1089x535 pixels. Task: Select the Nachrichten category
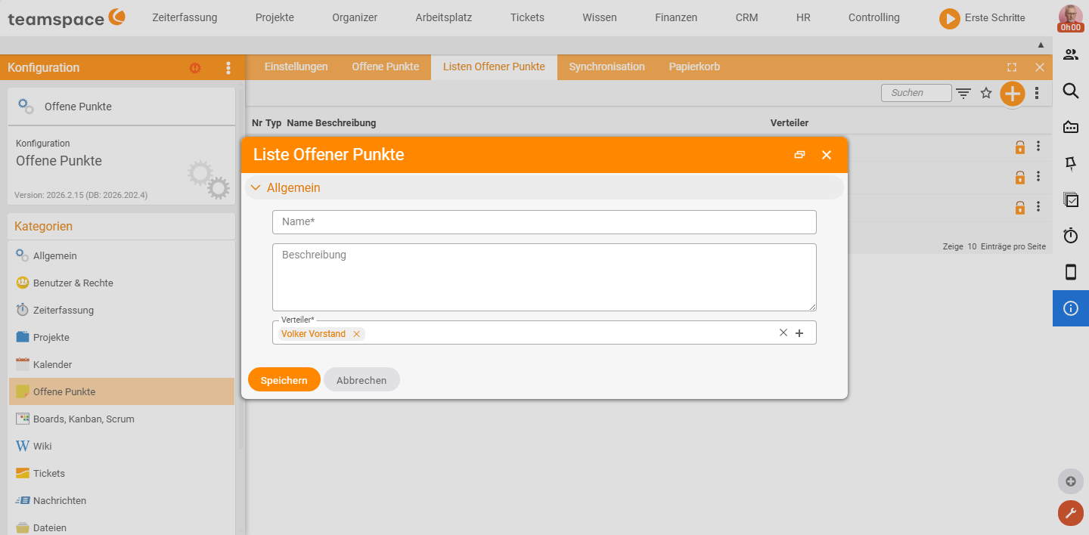[122, 500]
